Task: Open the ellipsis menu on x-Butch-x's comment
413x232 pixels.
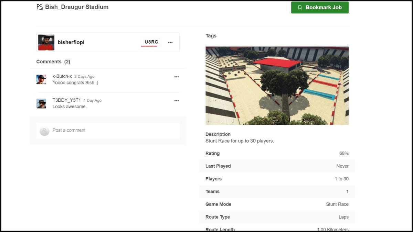Action: tap(177, 77)
